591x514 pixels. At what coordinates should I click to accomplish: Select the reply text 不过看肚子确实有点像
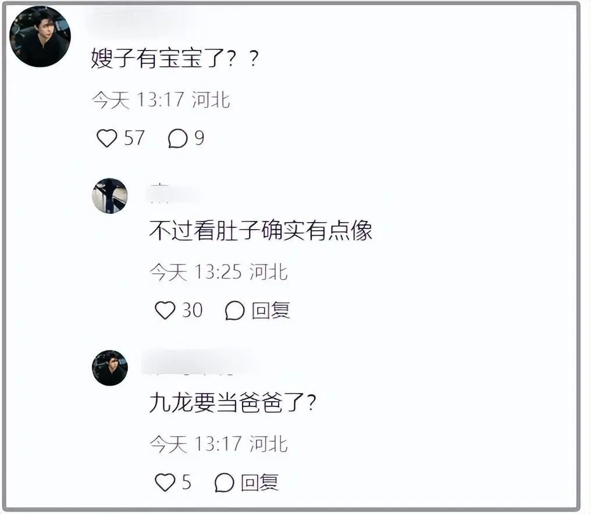261,230
